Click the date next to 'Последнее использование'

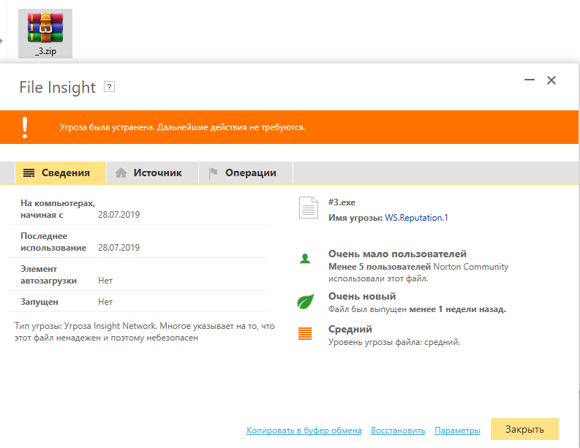click(118, 248)
